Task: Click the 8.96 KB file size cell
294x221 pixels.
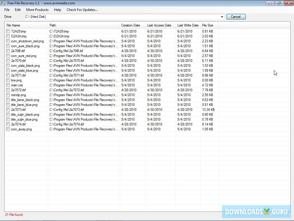Action: tap(207, 75)
